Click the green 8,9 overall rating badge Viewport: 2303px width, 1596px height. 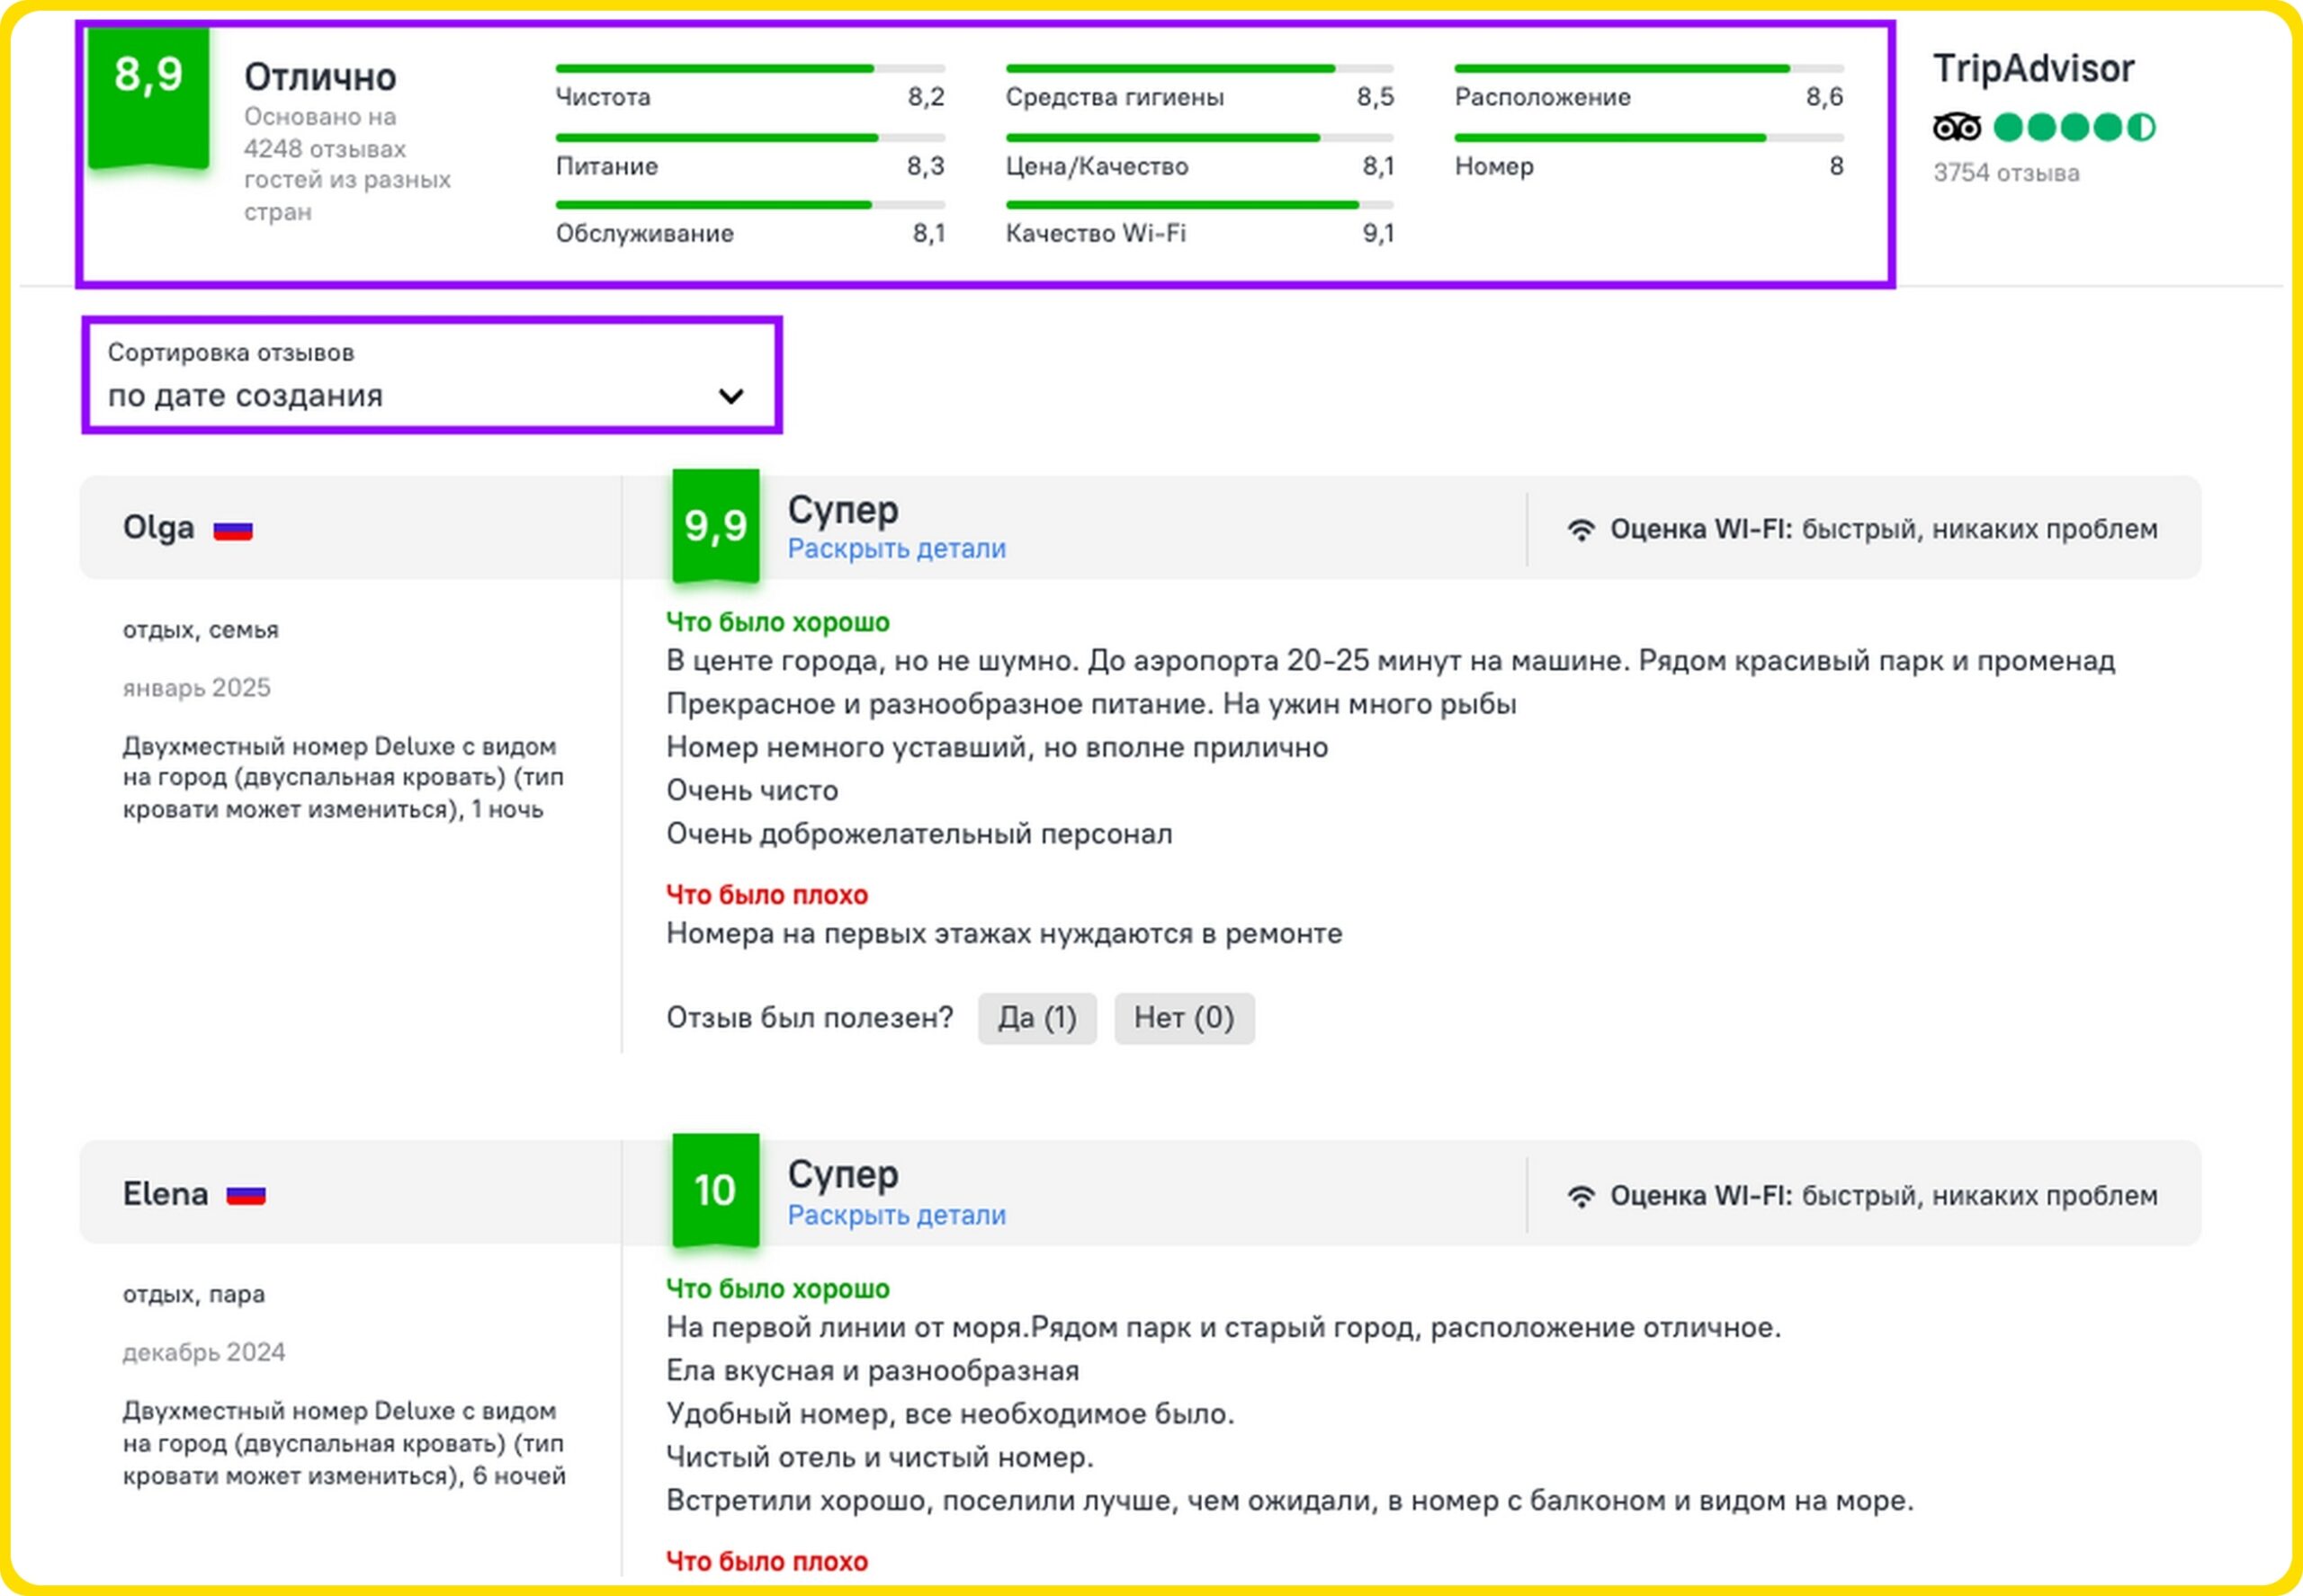[x=148, y=95]
